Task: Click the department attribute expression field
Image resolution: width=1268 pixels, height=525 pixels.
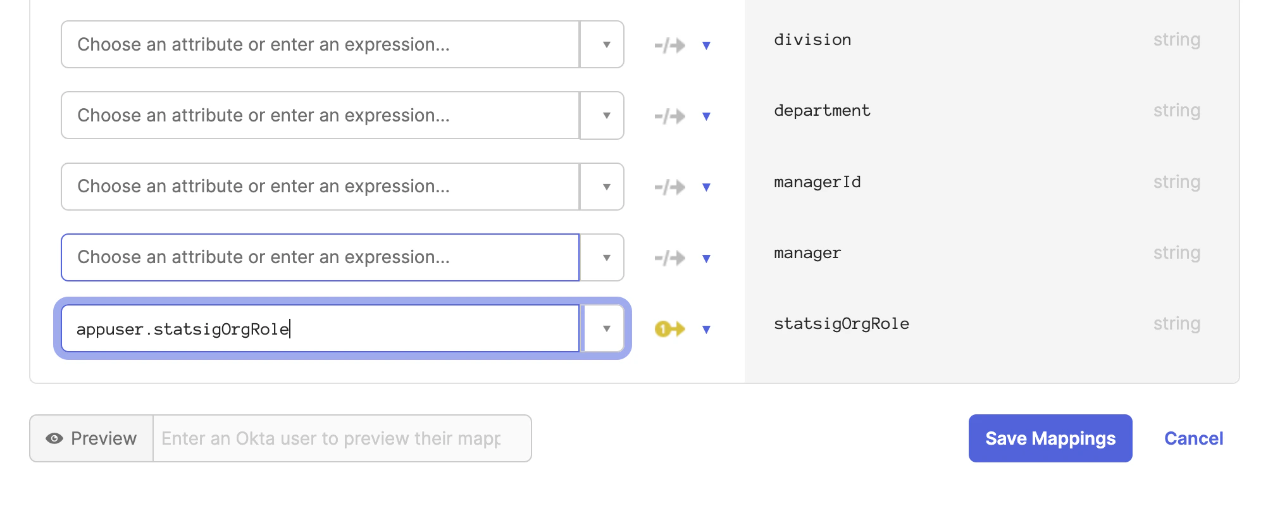Action: pos(320,115)
